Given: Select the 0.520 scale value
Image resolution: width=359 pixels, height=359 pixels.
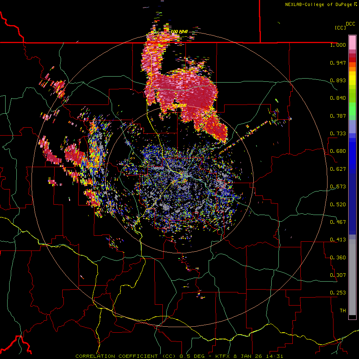Looking at the screenshot, I should coord(338,205).
